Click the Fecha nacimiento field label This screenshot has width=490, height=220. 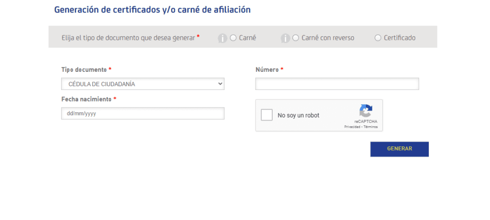tap(86, 99)
